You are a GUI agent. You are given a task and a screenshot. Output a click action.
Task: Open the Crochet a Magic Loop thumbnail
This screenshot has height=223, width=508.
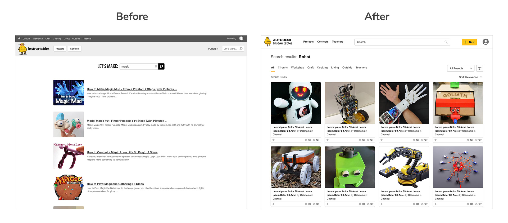click(69, 156)
